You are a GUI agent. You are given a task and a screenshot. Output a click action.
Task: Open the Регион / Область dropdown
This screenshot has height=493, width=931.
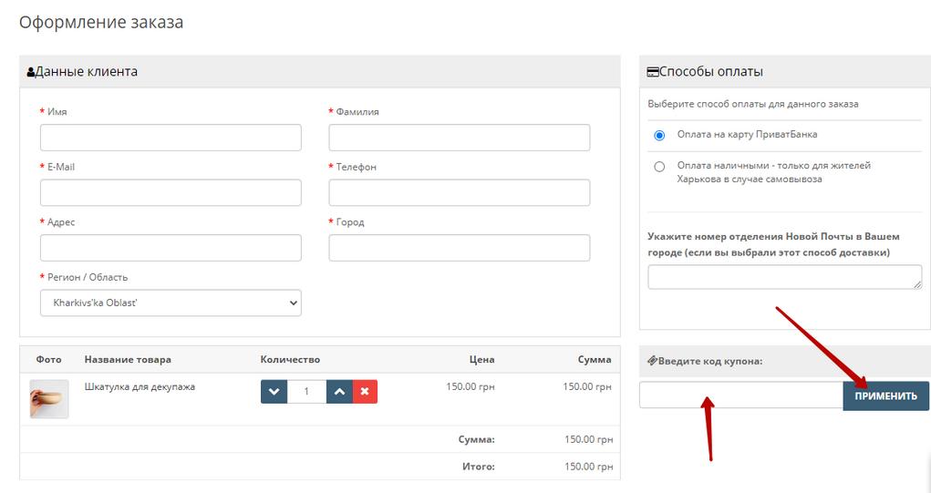(x=171, y=303)
